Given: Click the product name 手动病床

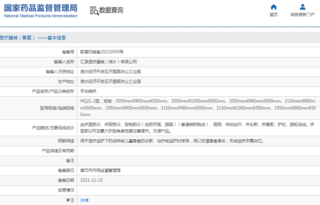Looking at the screenshot, I should pyautogui.click(x=88, y=91).
